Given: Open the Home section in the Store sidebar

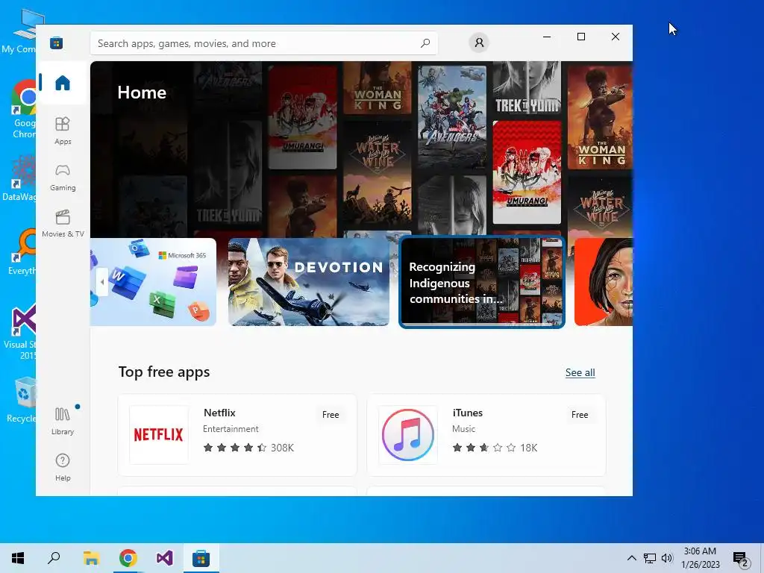Looking at the screenshot, I should coord(63,83).
